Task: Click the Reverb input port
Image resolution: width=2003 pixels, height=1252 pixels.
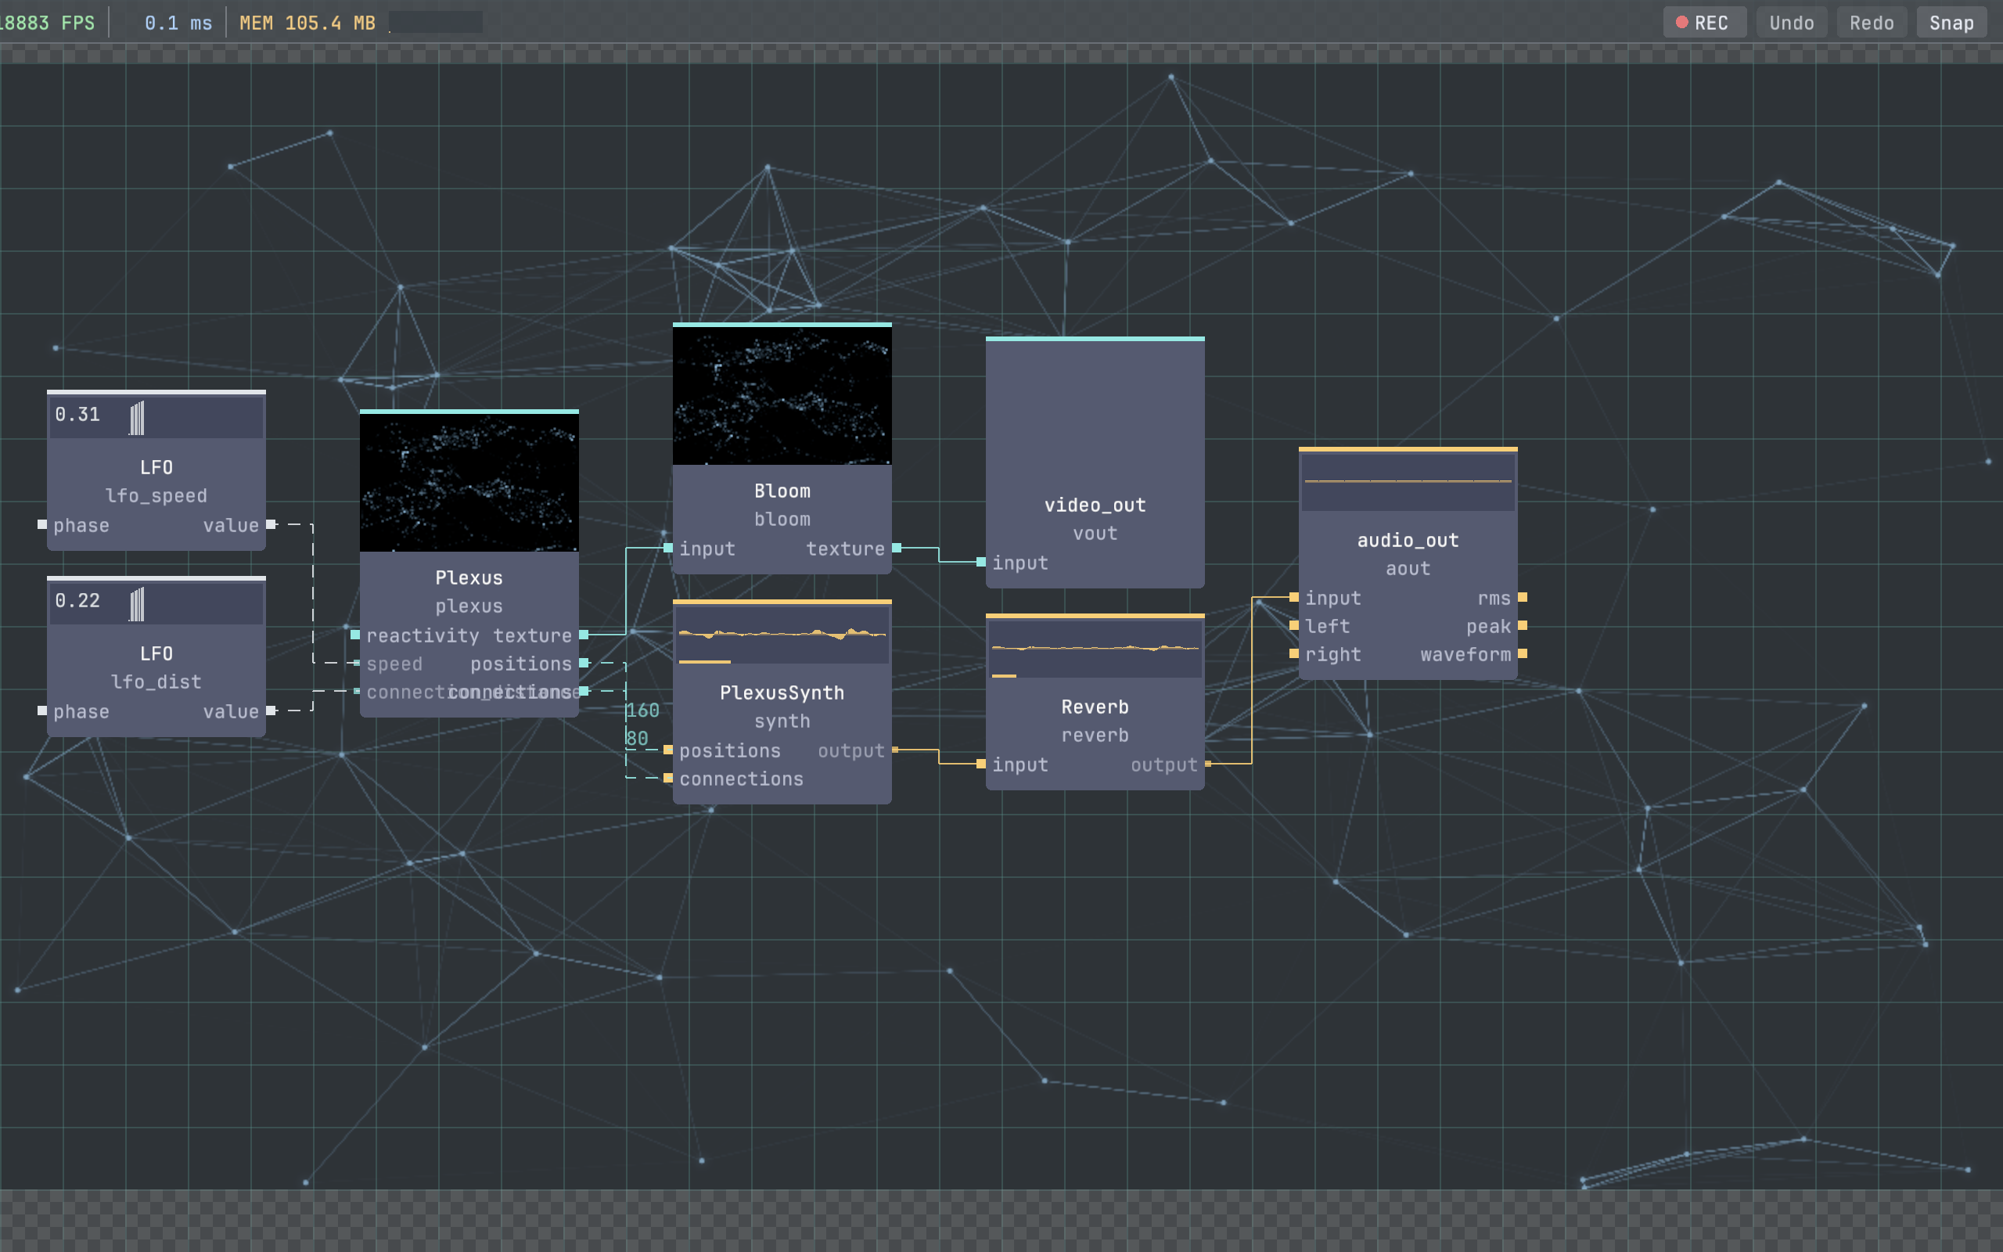Action: [x=981, y=764]
